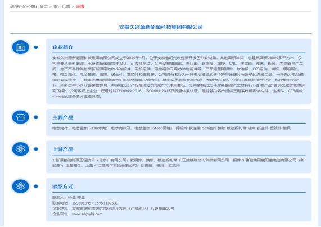Click the 联系方式 atom icon
321x227 pixels.
click(x=20, y=187)
